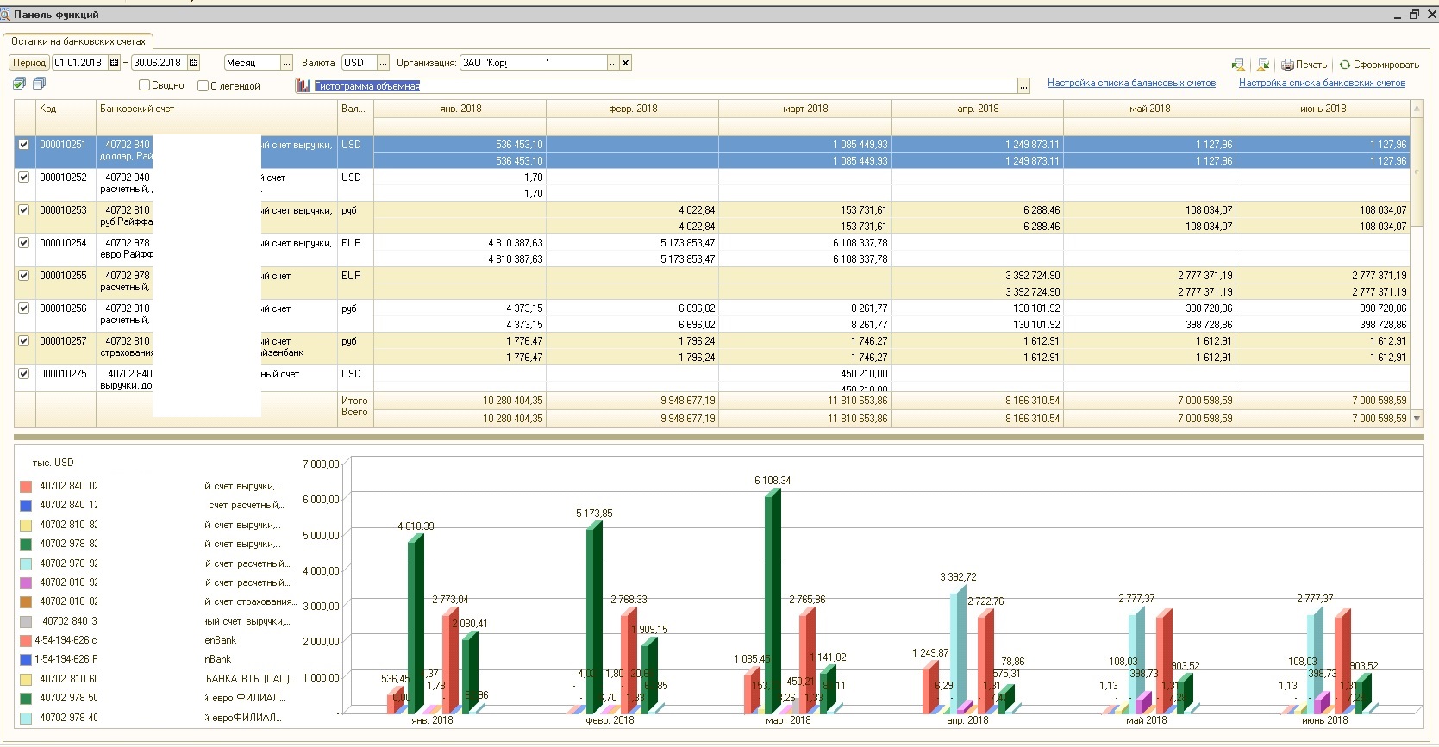Click the cyan bar labeled 3 392,72
The width and height of the screenshot is (1439, 747).
click(958, 651)
